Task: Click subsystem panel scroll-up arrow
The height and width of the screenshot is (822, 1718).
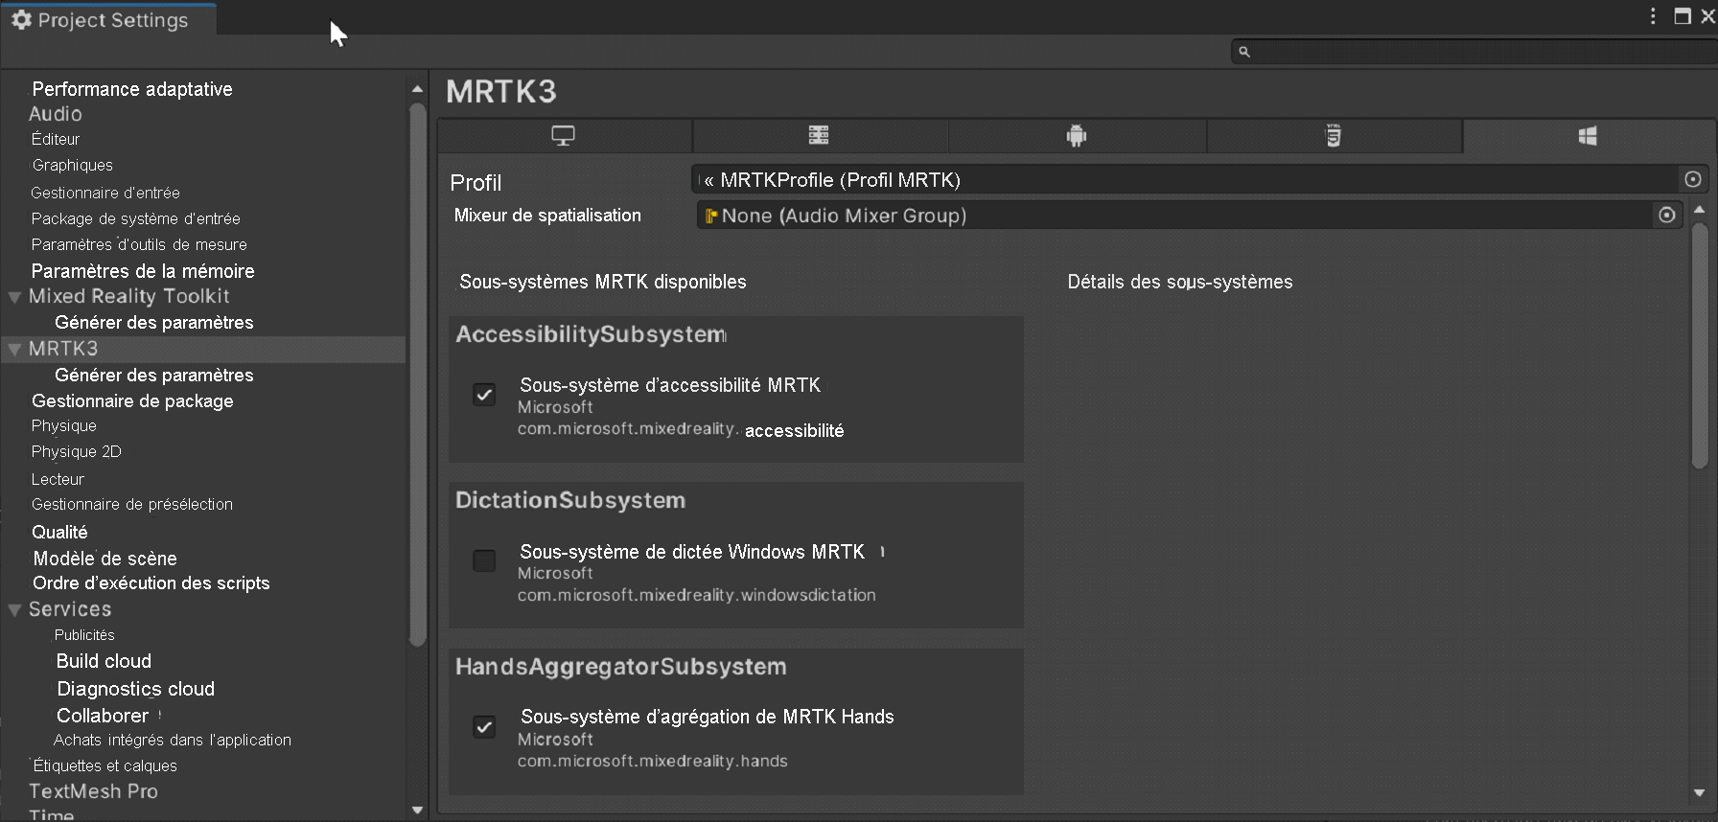Action: (1700, 210)
